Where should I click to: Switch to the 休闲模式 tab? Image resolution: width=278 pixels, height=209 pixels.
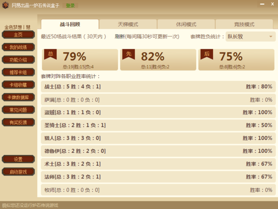click(x=186, y=24)
